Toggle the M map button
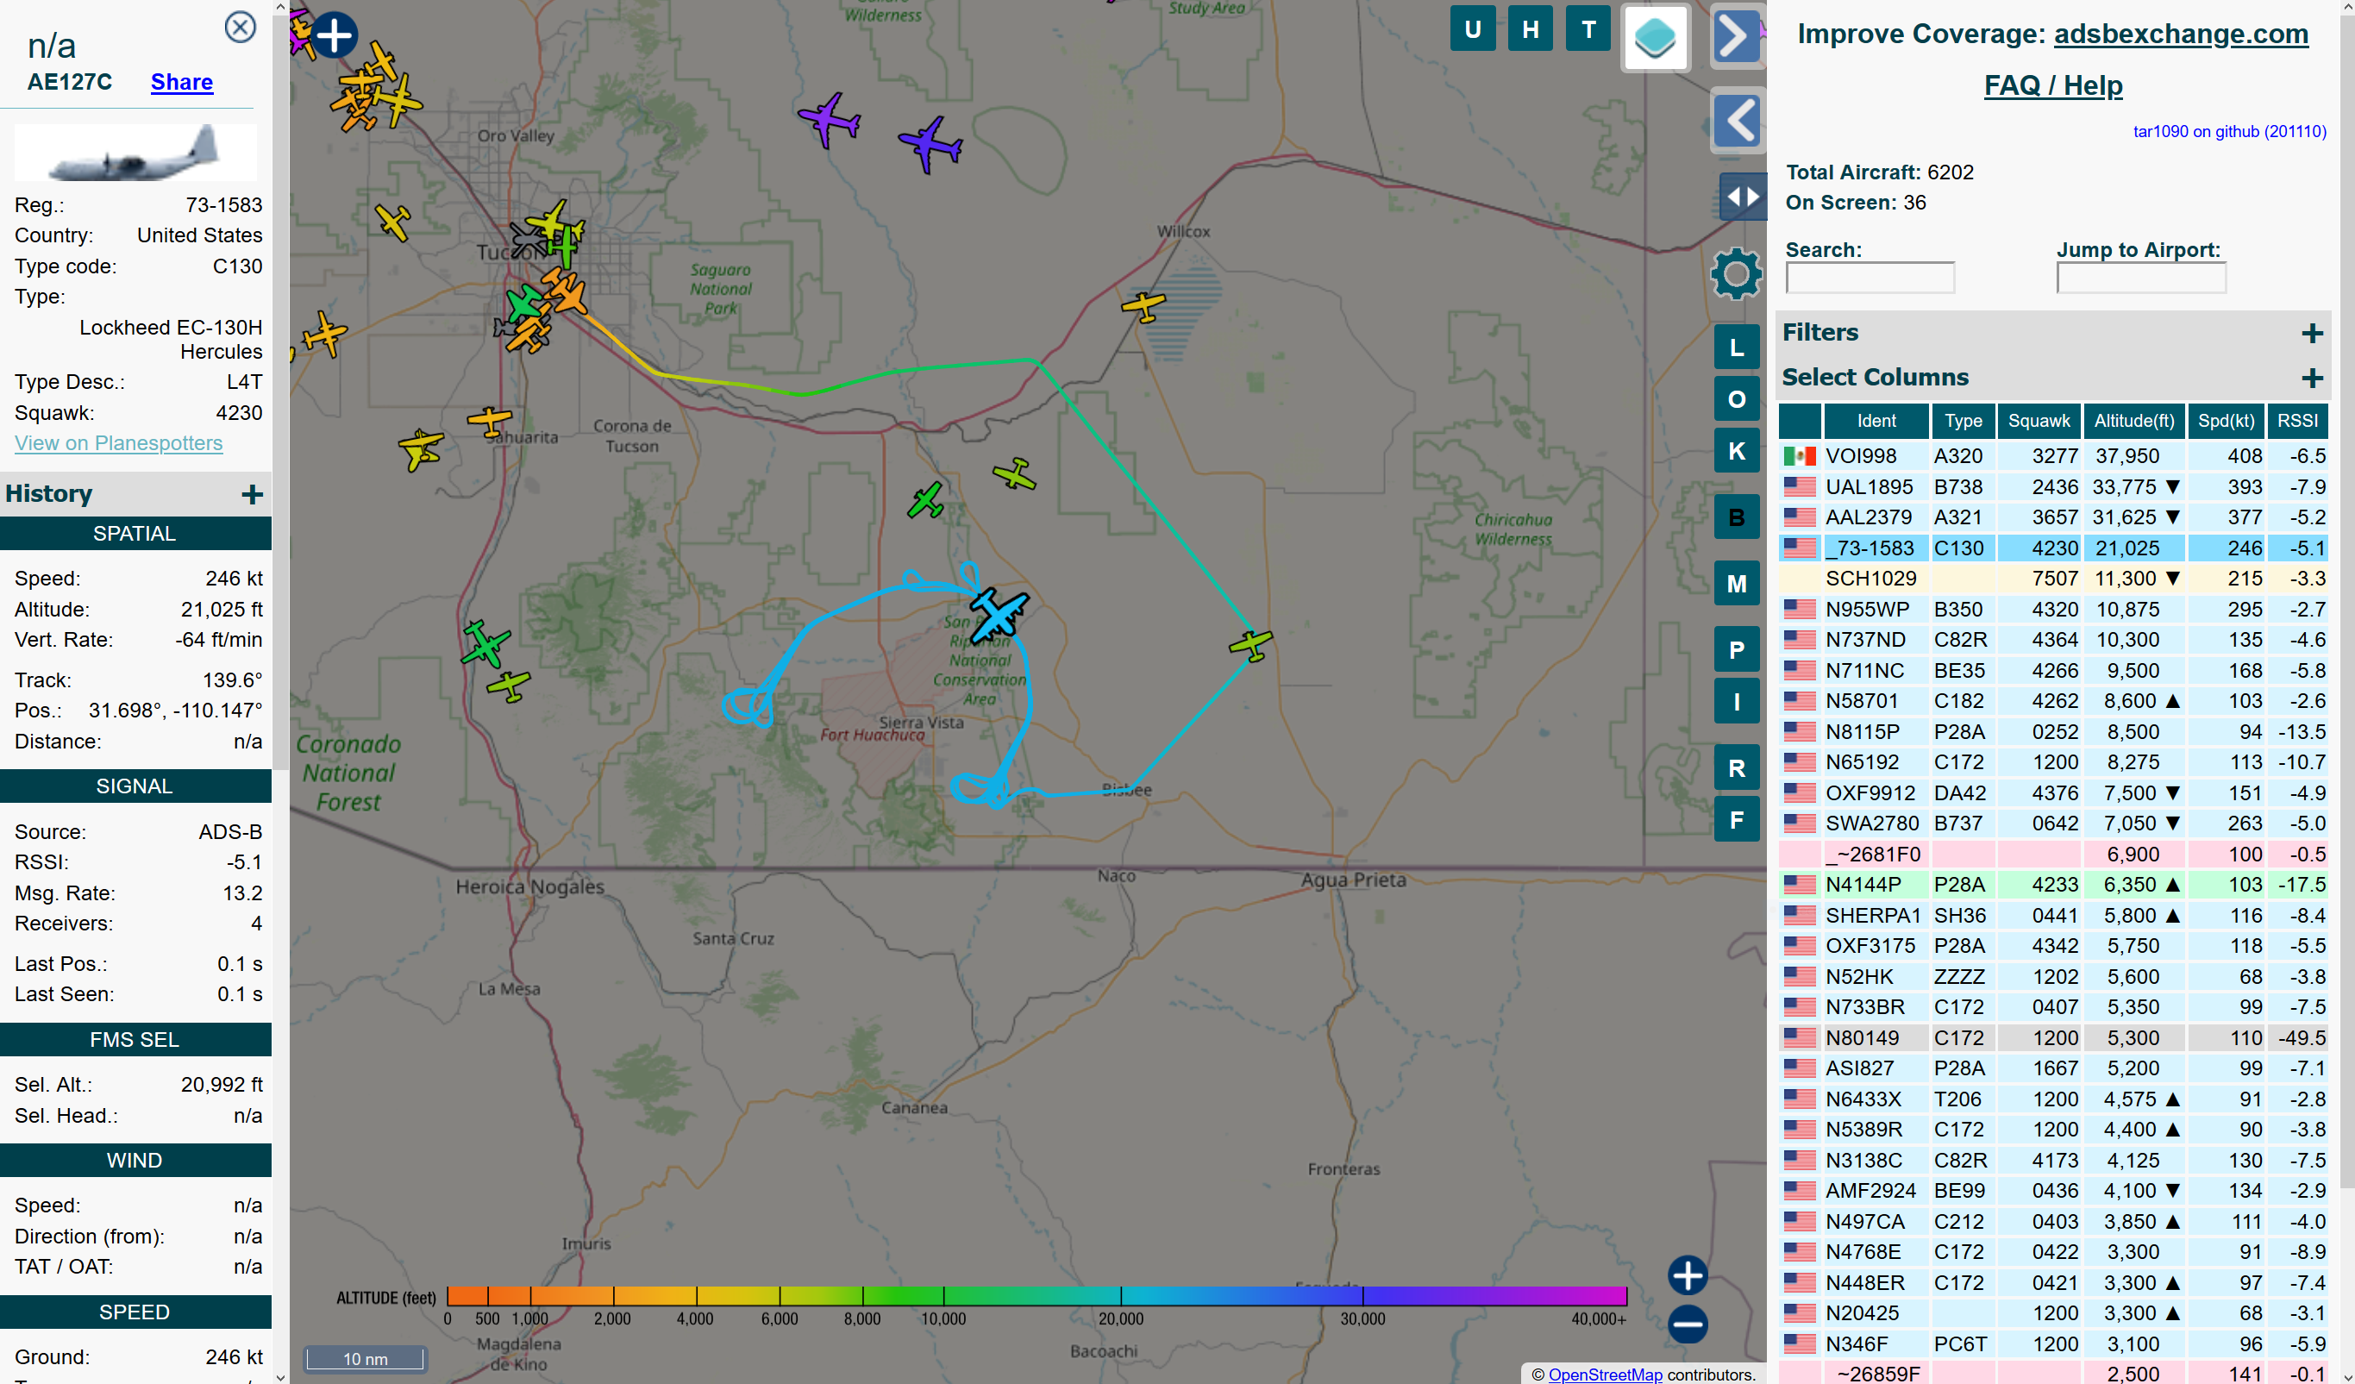The image size is (2355, 1384). 1737,584
